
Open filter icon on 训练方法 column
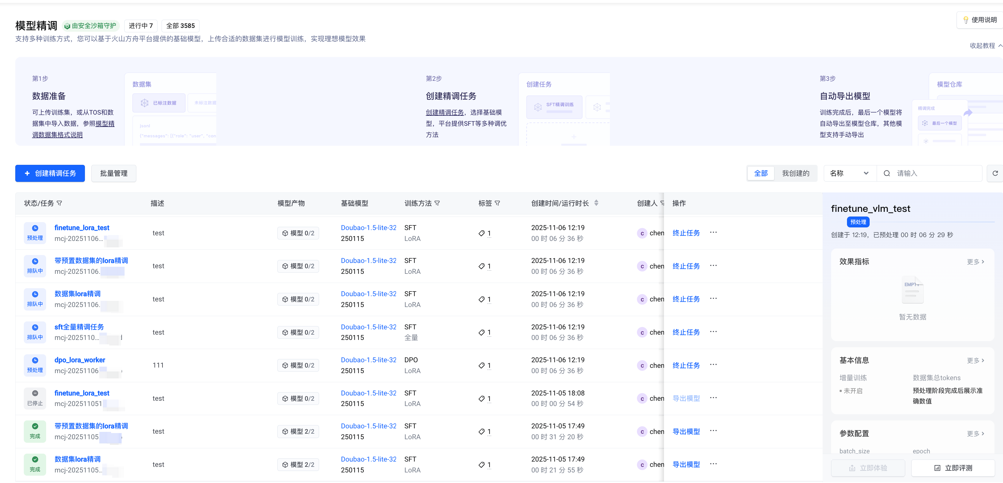(437, 203)
